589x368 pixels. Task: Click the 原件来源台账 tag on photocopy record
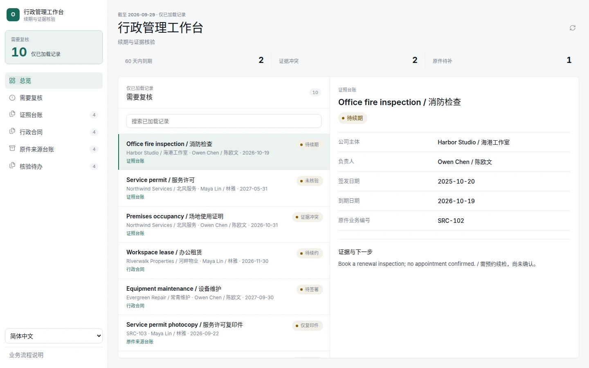tap(140, 342)
